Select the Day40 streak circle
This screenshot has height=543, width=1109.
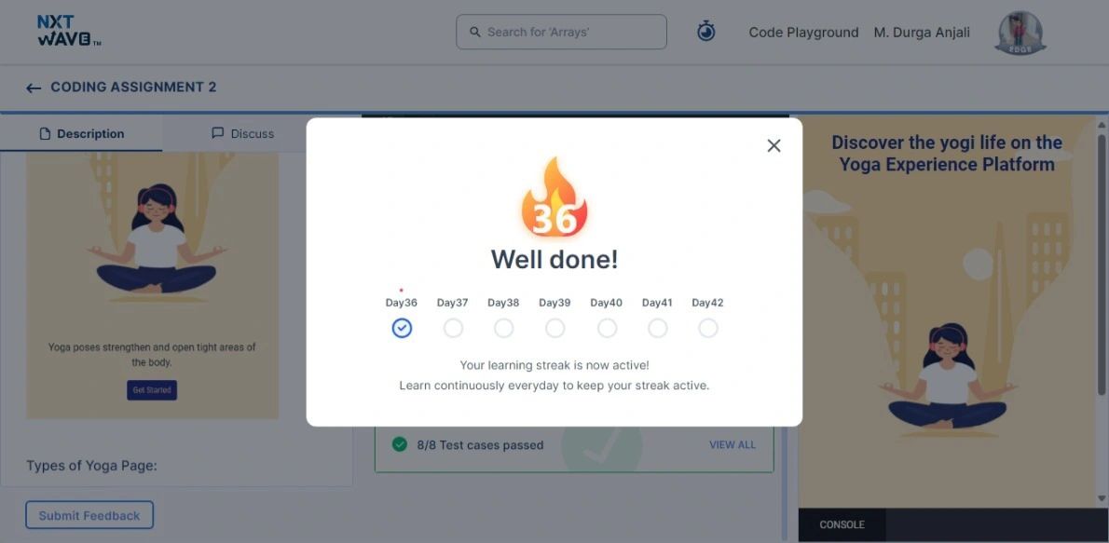[607, 328]
